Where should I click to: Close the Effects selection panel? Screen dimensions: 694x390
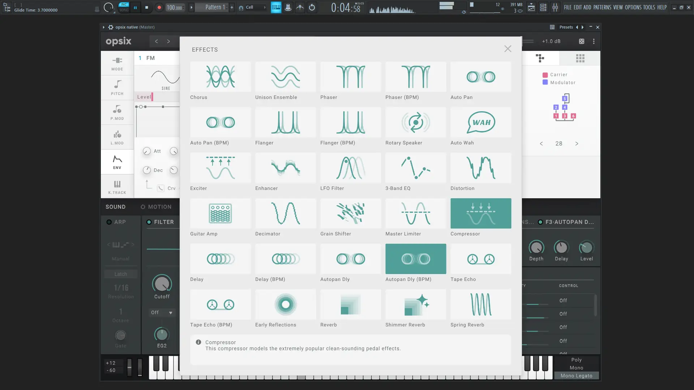point(507,49)
